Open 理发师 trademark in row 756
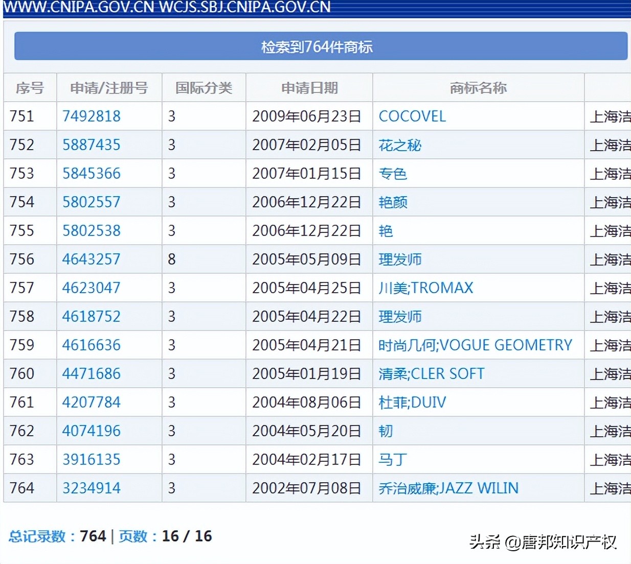Image resolution: width=631 pixels, height=564 pixels. [x=399, y=259]
